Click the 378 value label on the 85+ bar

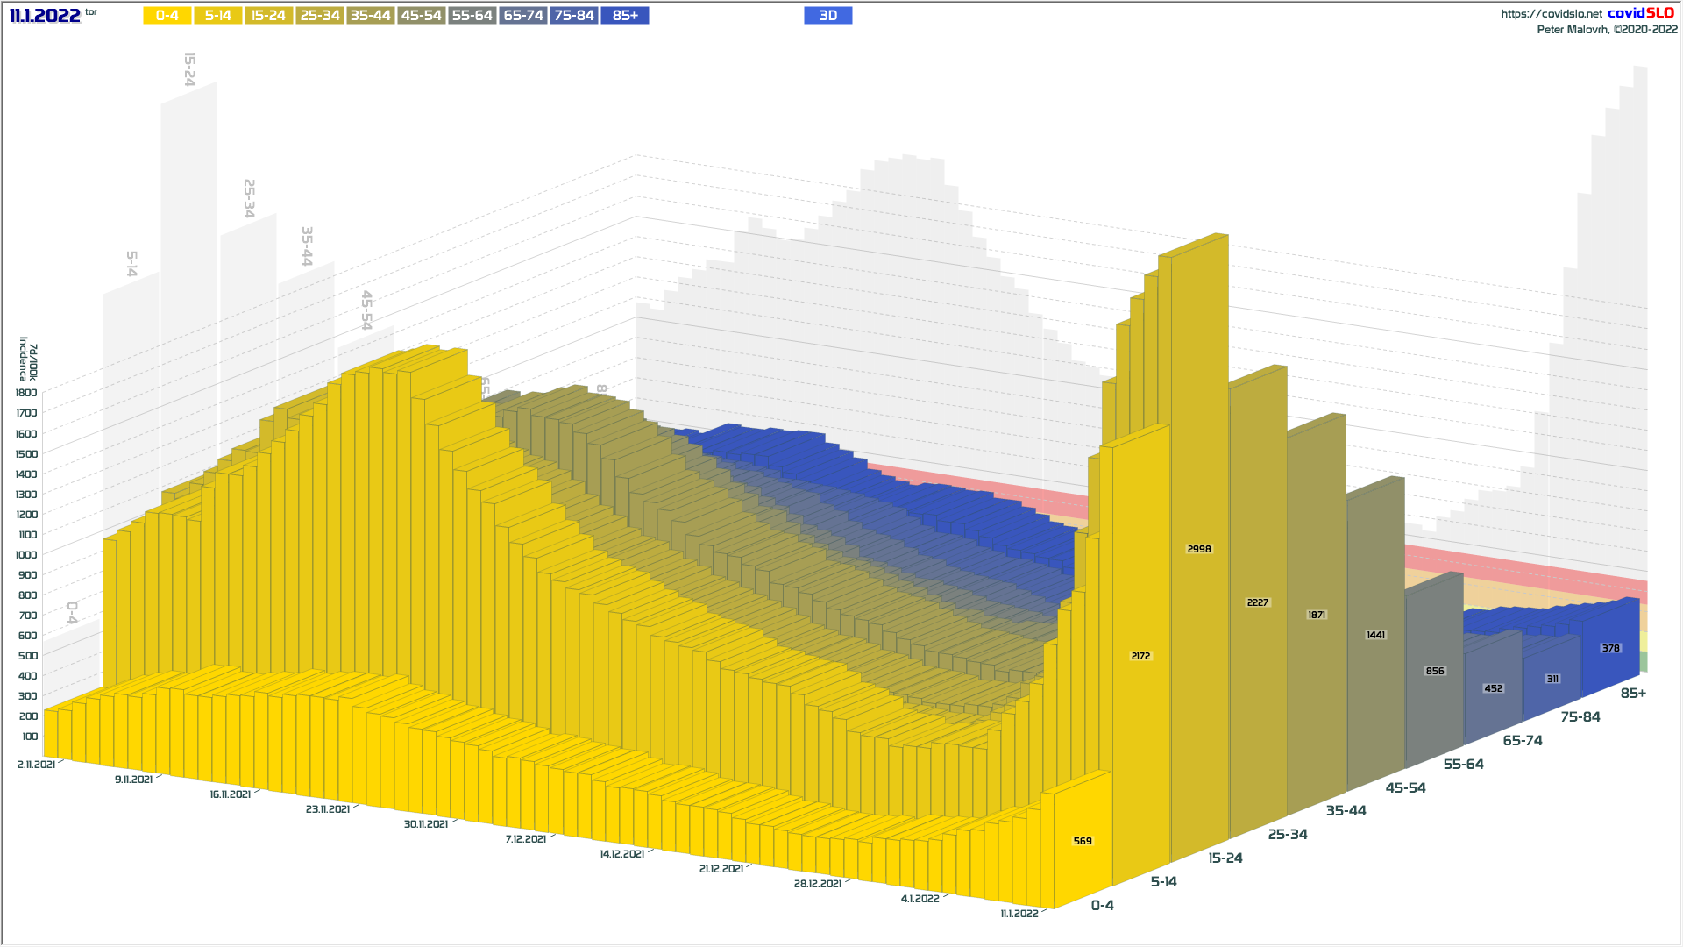tap(1610, 648)
